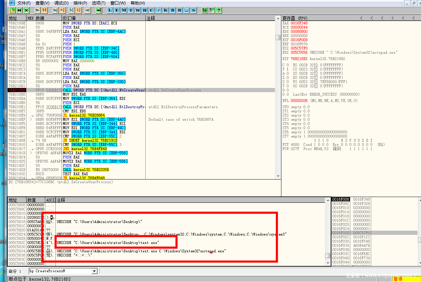421x282 pixels.
Task: Restart the debugged program via rewind icon
Action: [x=20, y=10]
